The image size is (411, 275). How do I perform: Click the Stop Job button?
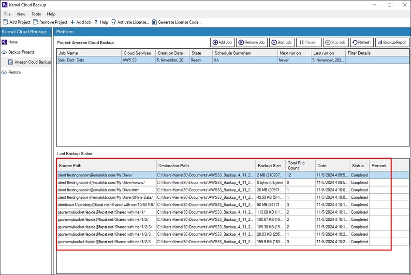tap(336, 43)
